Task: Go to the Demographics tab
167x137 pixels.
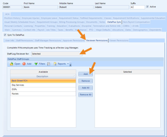Action: (140, 30)
